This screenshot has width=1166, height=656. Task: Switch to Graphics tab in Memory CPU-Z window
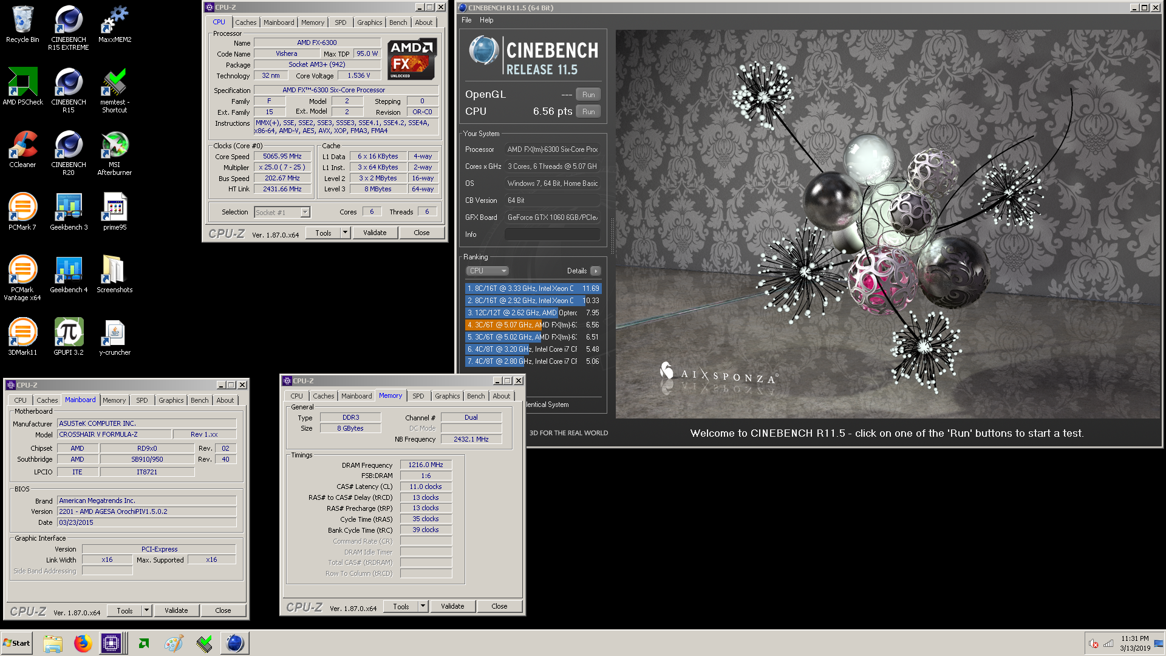click(448, 396)
